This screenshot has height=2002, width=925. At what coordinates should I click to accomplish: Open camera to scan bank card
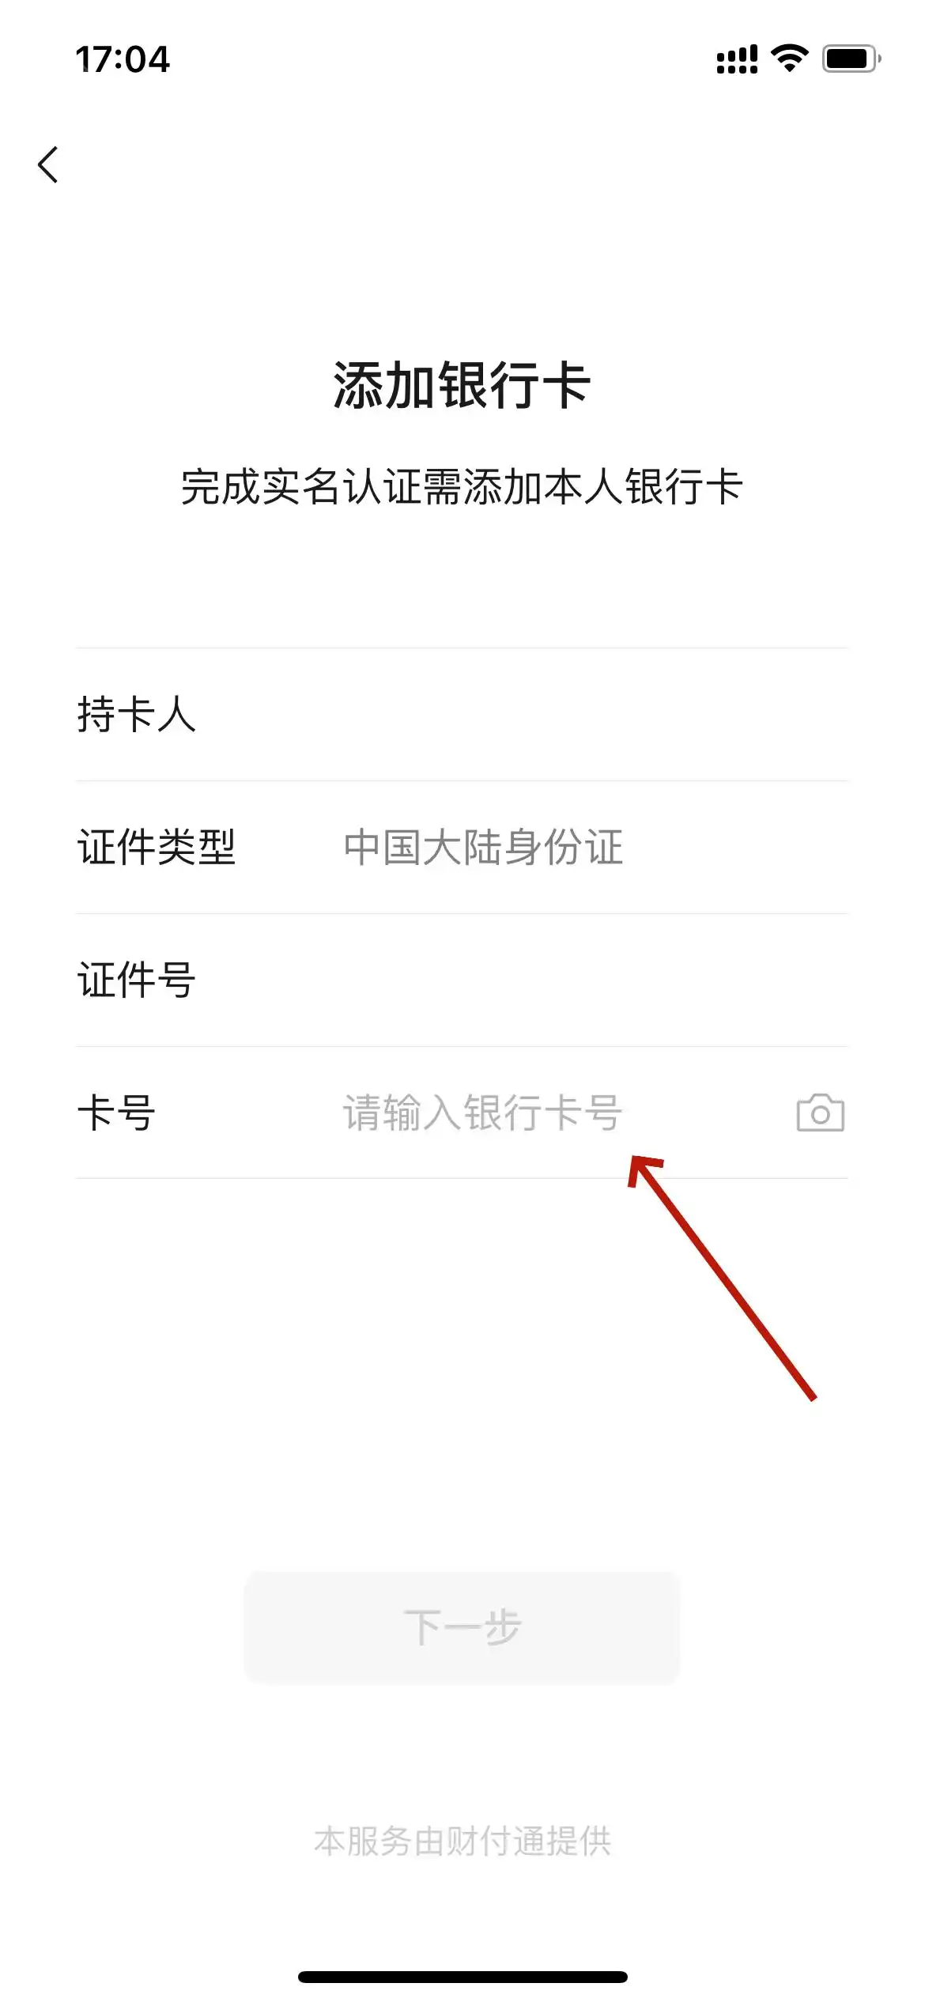pyautogui.click(x=820, y=1112)
